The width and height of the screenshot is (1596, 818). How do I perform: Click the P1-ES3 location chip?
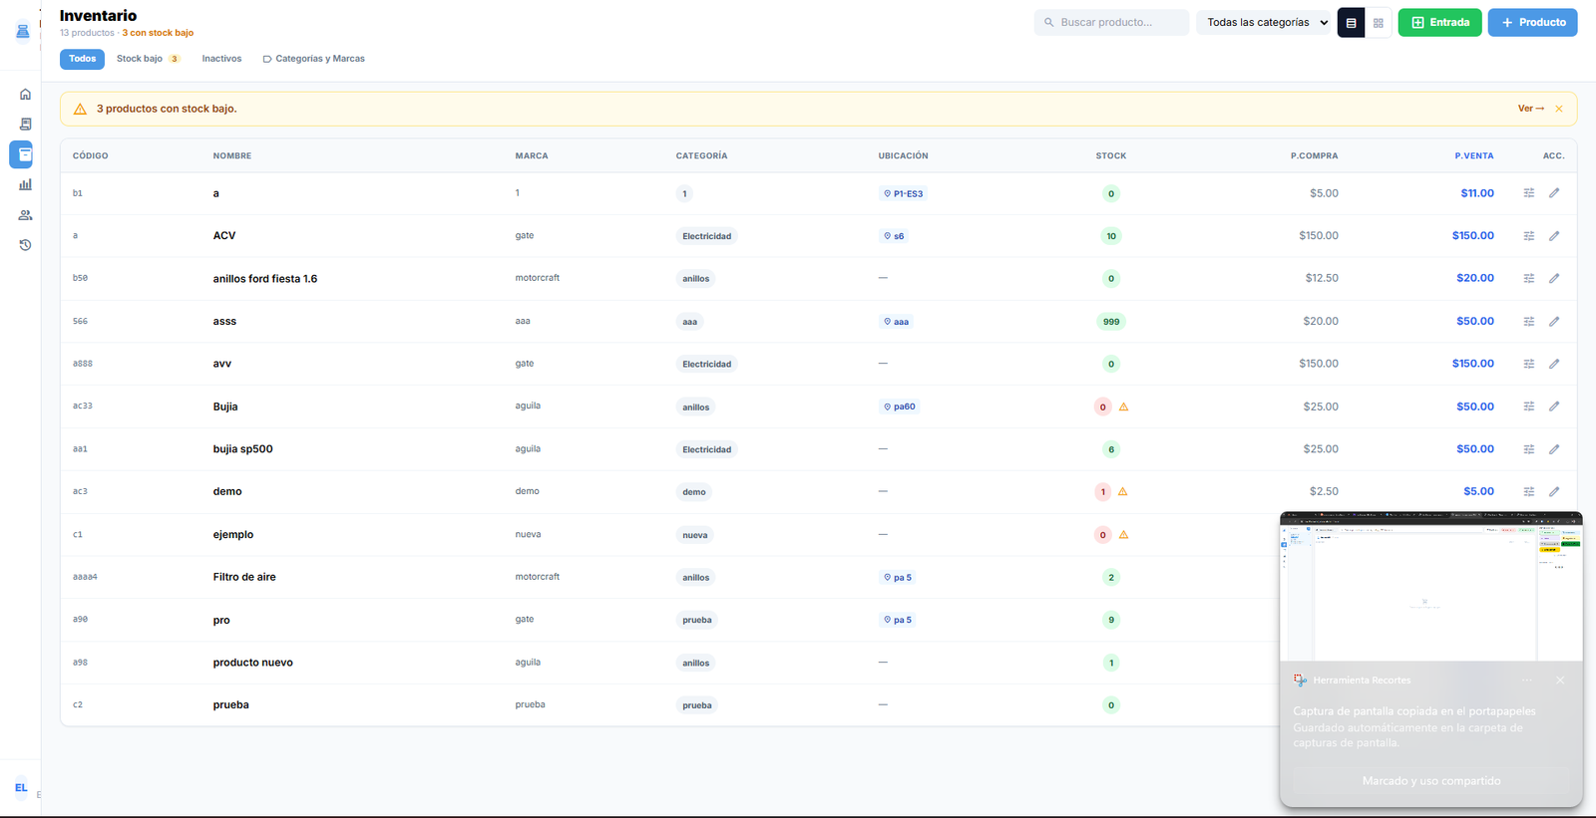[x=904, y=194]
